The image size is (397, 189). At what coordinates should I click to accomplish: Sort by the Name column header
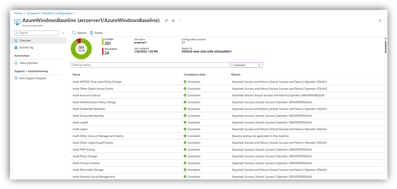[x=76, y=75]
